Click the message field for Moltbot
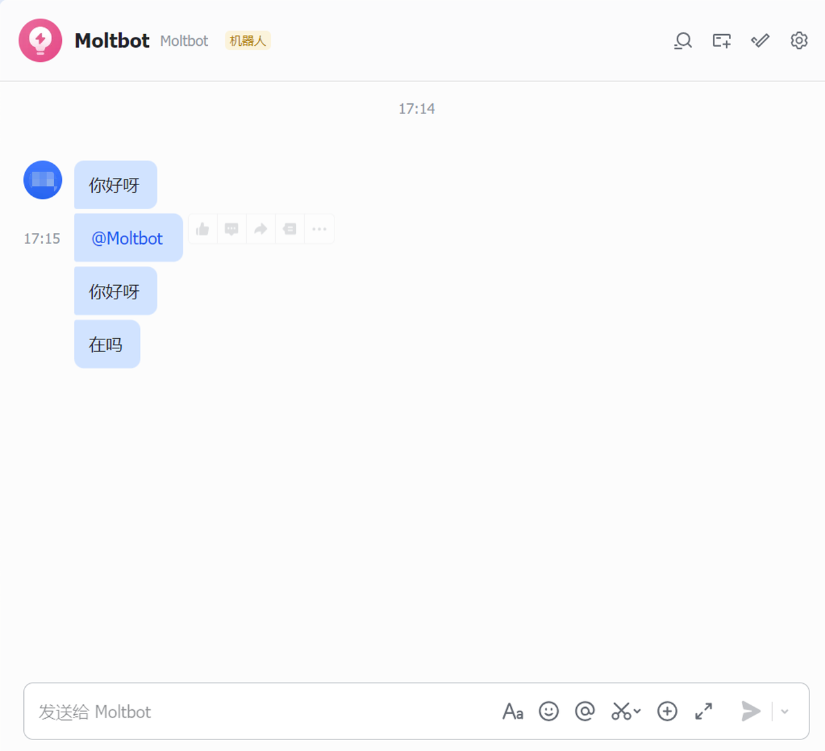Image resolution: width=825 pixels, height=751 pixels. (258, 712)
